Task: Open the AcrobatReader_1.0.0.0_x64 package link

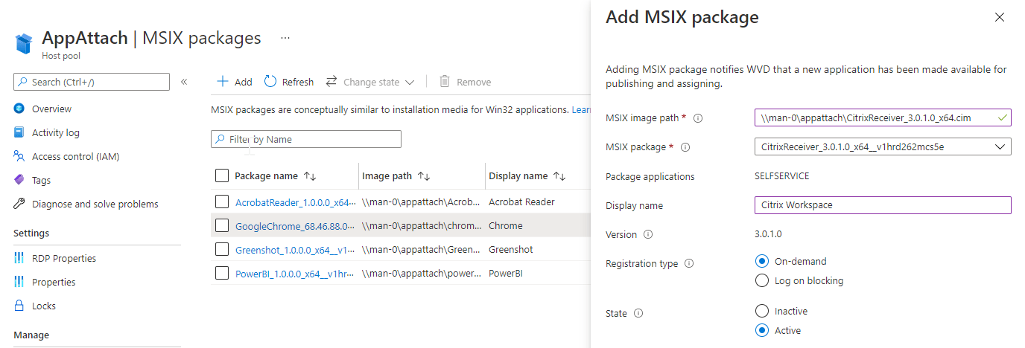Action: (x=295, y=202)
